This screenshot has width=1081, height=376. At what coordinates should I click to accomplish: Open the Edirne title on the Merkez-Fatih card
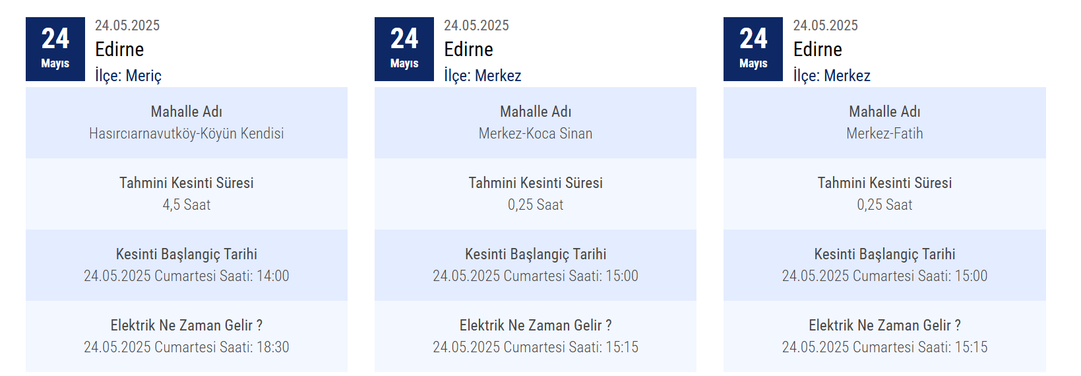(817, 49)
